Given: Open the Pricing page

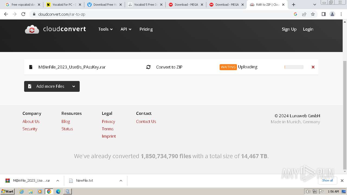Looking at the screenshot, I should pyautogui.click(x=146, y=29).
